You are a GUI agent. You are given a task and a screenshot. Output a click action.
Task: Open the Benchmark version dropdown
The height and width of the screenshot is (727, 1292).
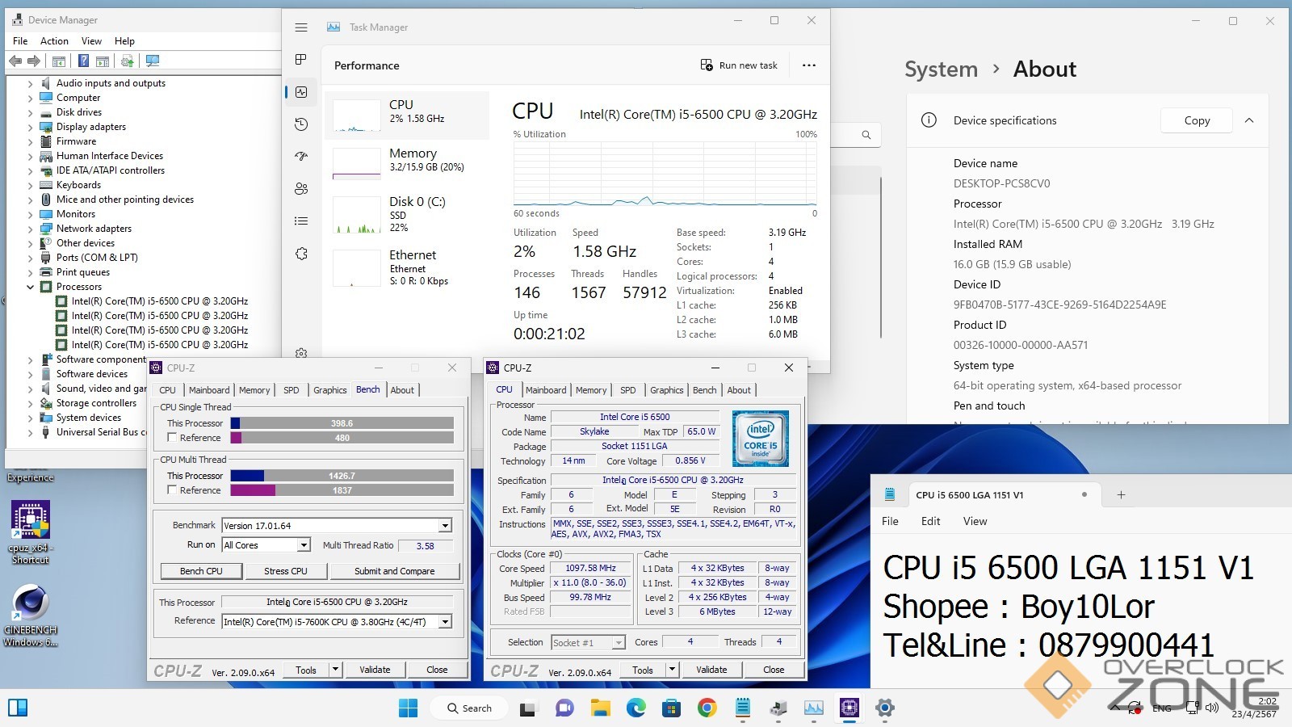pos(445,526)
